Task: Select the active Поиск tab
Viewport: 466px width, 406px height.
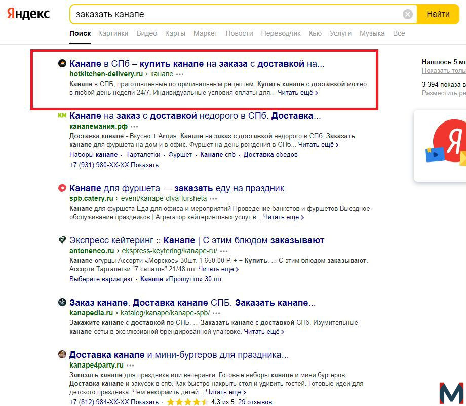Action: [80, 33]
